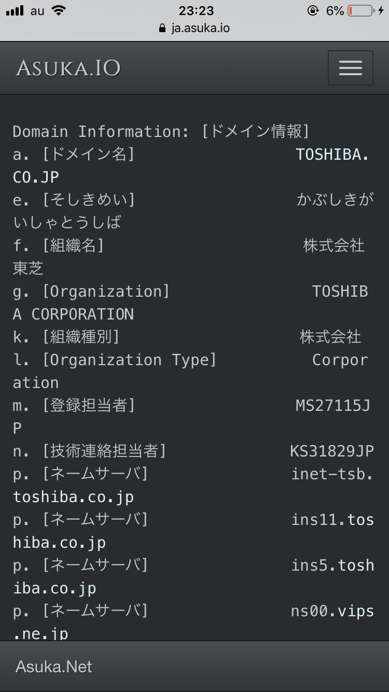
Task: Tap the cellular signal bars icon
Action: pyautogui.click(x=15, y=10)
